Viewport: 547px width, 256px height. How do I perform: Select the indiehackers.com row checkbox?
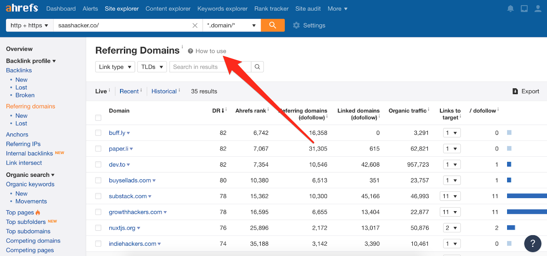pos(98,244)
